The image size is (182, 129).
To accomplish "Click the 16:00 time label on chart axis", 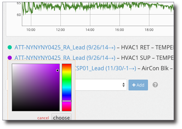I will point(119,30).
